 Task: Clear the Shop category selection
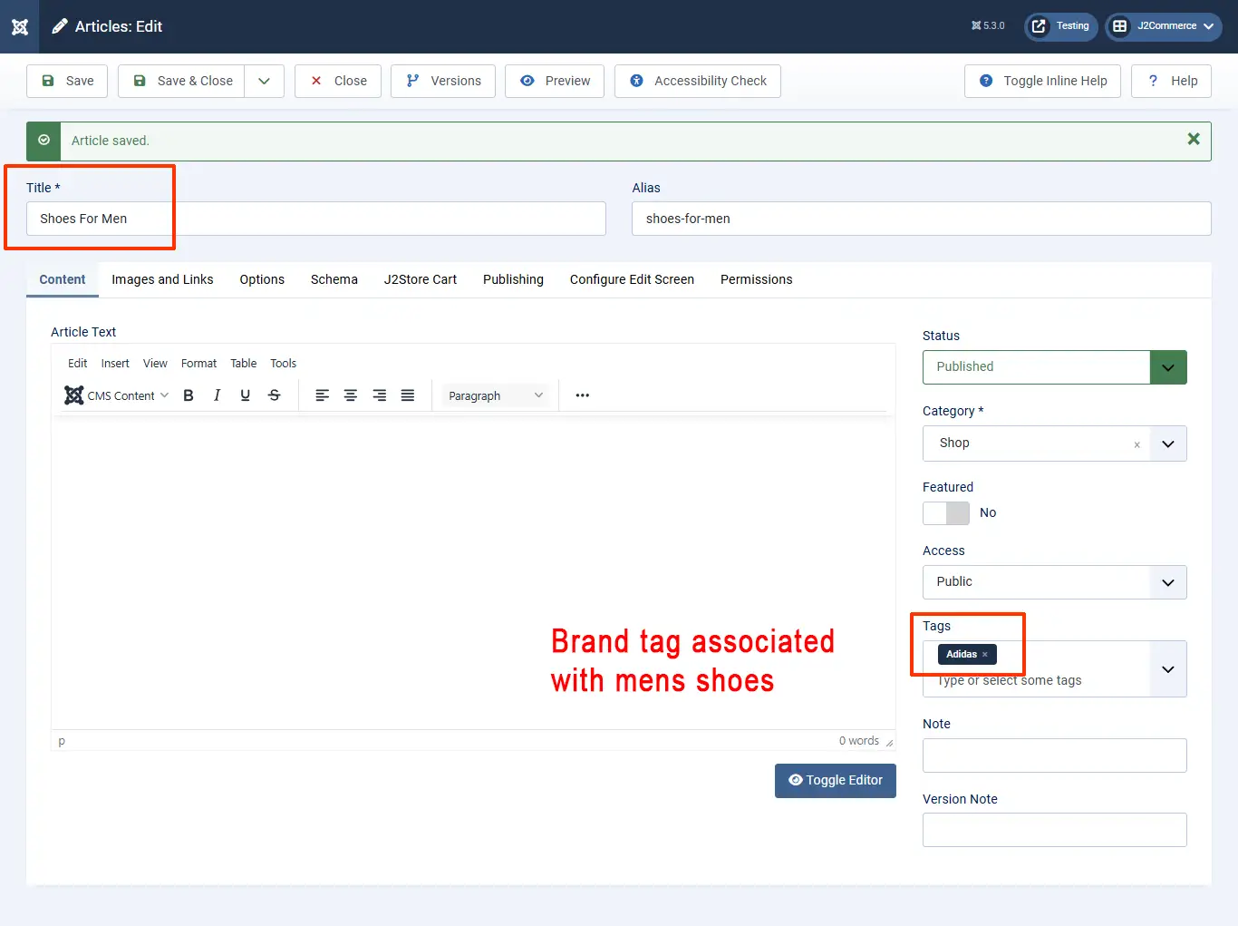tap(1136, 444)
